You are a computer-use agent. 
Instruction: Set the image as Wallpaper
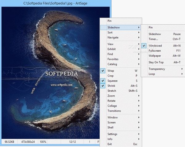tap(155, 56)
